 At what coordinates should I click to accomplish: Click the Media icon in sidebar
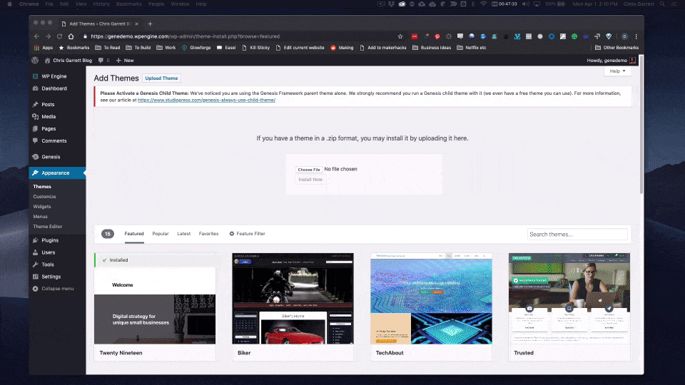coord(35,116)
